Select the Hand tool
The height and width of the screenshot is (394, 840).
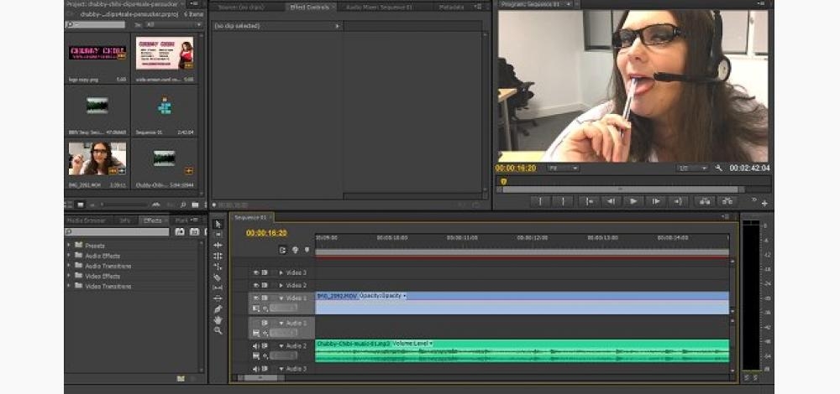(218, 319)
